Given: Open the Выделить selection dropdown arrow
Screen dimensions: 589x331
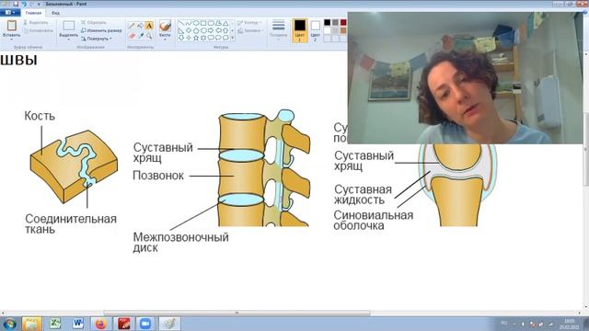Looking at the screenshot, I should click(69, 39).
